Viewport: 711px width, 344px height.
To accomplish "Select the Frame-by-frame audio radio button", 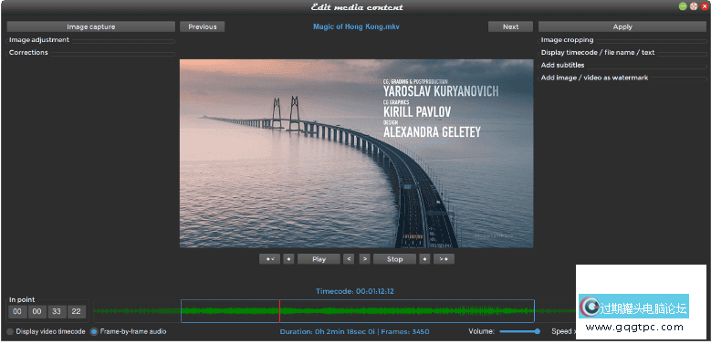I will point(94,332).
